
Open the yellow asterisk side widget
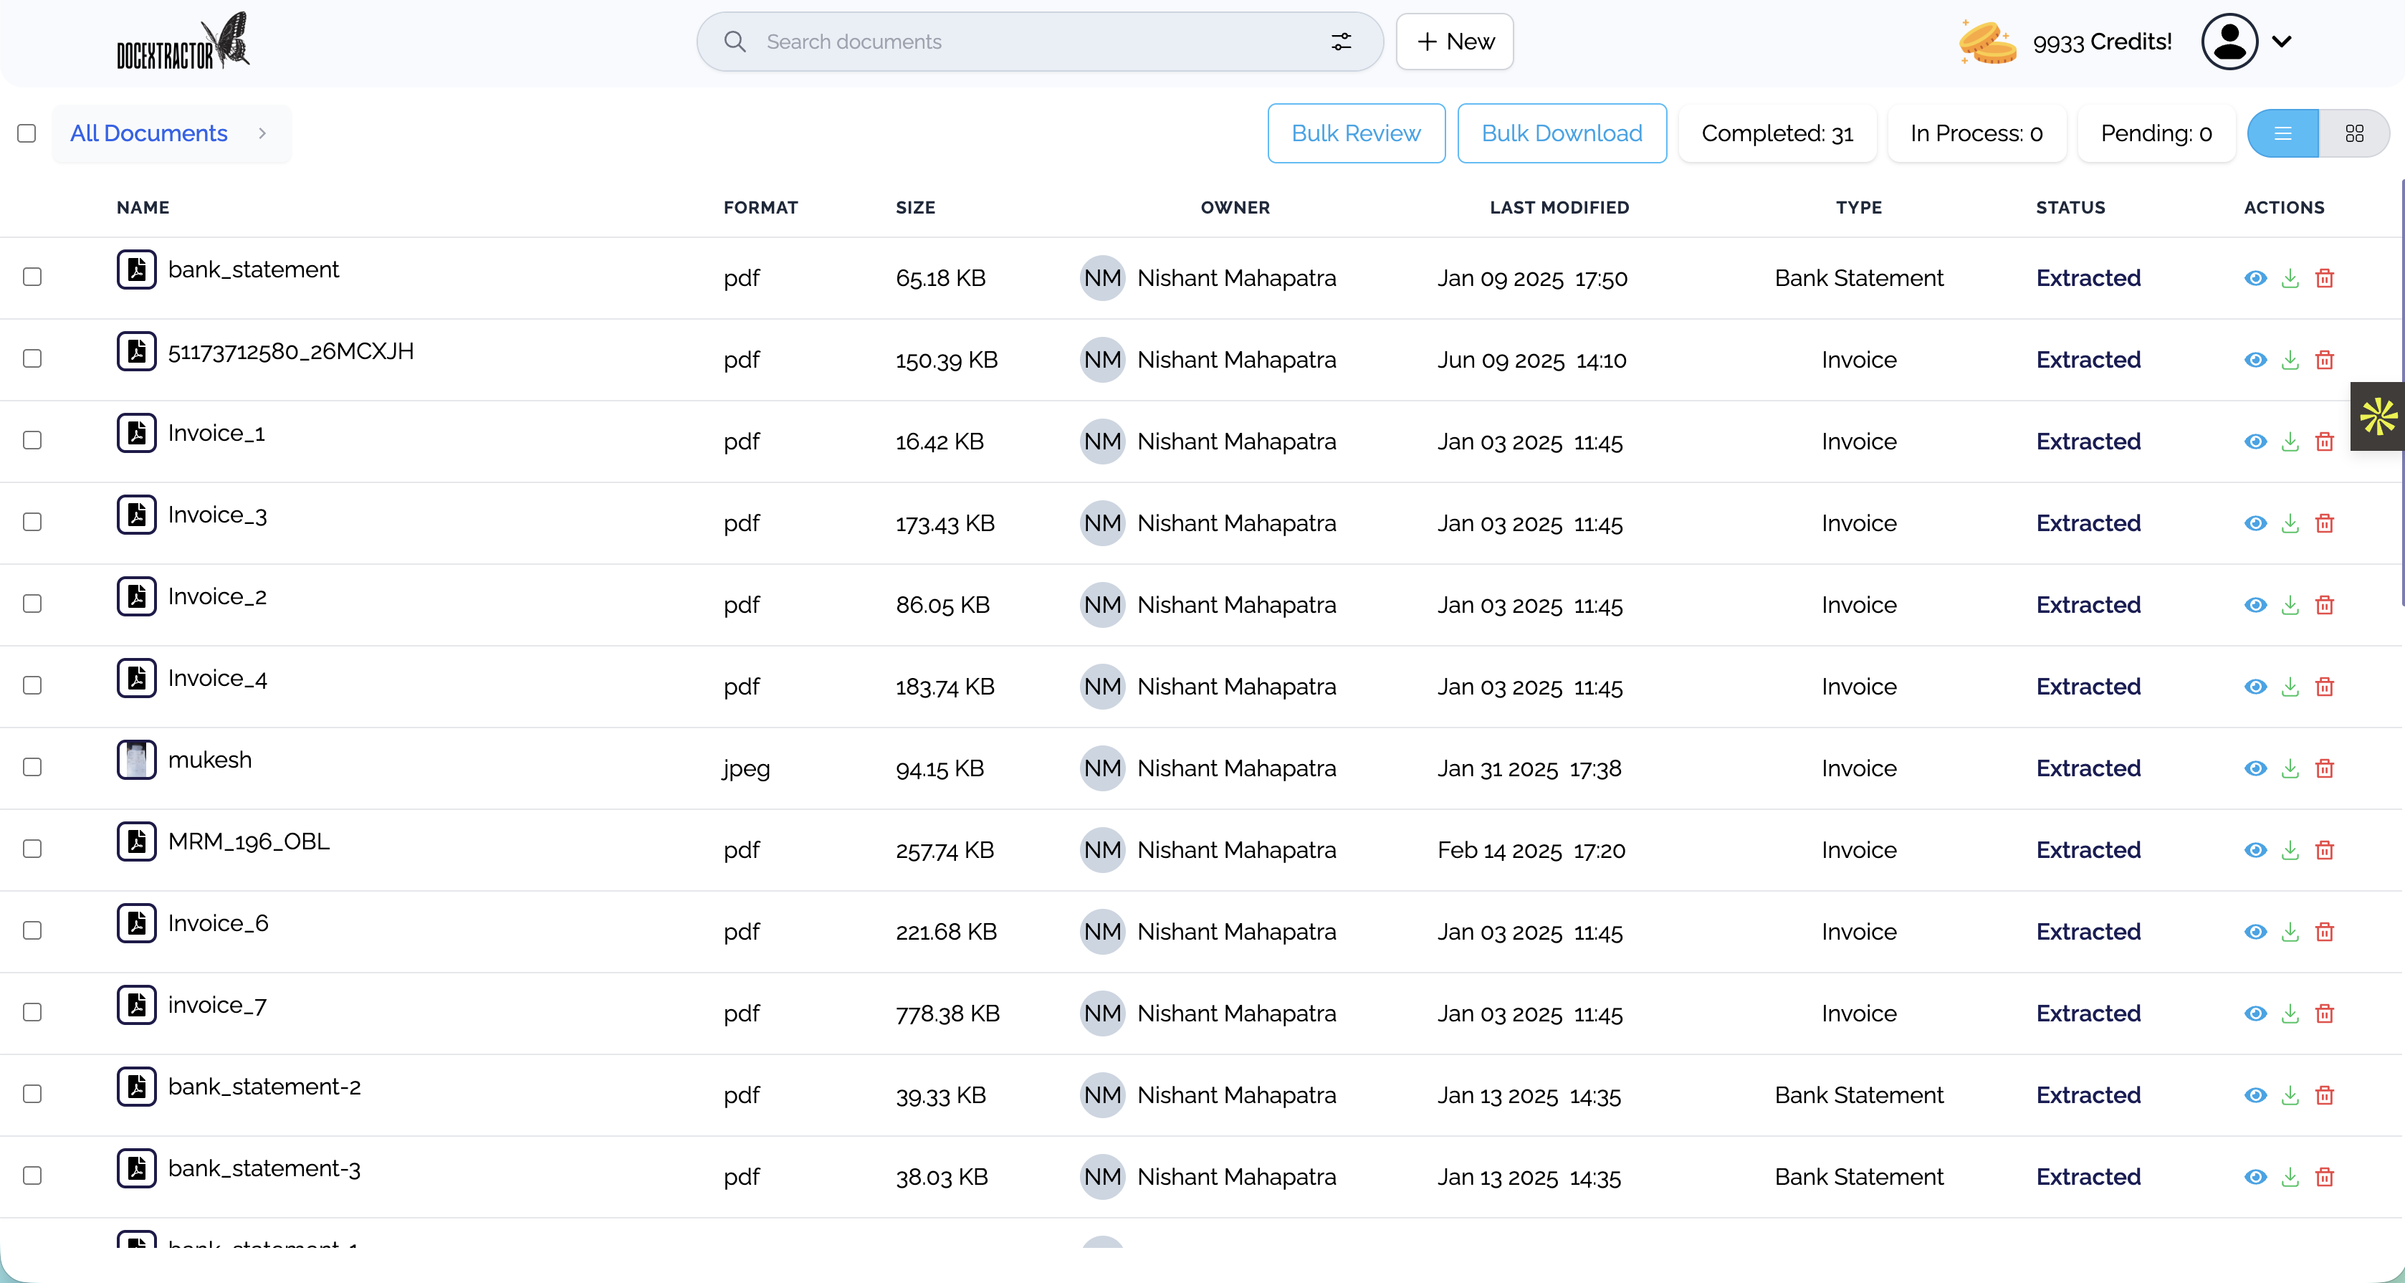(2378, 416)
